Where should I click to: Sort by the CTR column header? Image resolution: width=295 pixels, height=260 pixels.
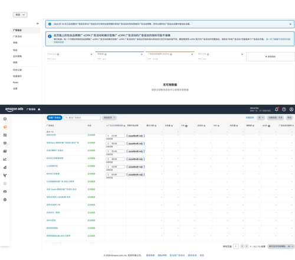183,126
